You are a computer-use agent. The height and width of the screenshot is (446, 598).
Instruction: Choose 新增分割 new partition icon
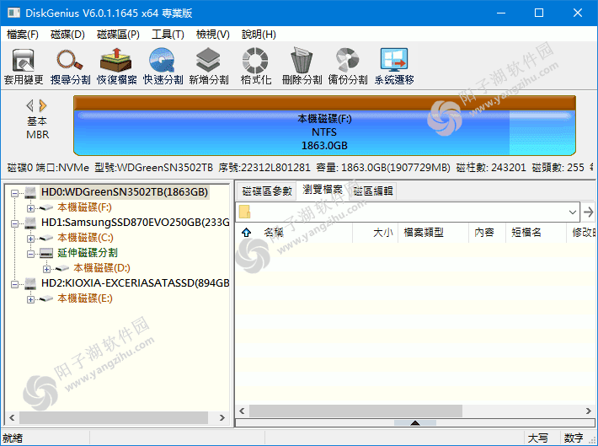pyautogui.click(x=209, y=66)
